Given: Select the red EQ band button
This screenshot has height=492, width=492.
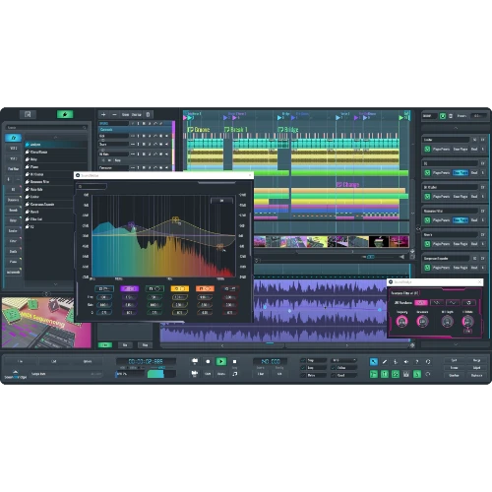Looking at the screenshot, I should point(229,288).
